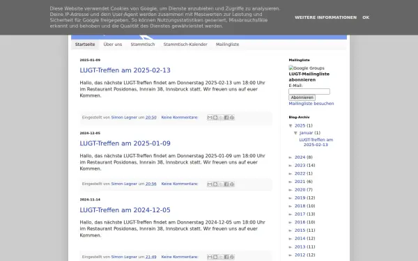The height and width of the screenshot is (261, 418).
Task: Open the Stammtisch-Kalender tab
Action: tap(185, 45)
